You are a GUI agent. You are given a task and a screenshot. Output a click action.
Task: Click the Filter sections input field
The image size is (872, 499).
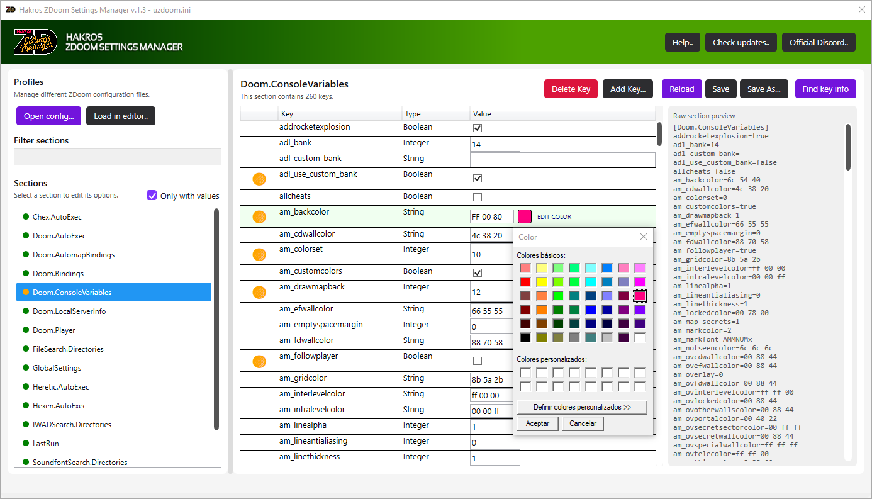tap(118, 157)
